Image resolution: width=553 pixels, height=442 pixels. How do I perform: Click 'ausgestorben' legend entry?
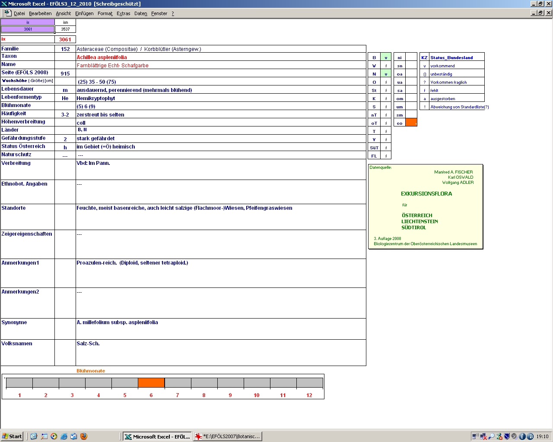[443, 99]
